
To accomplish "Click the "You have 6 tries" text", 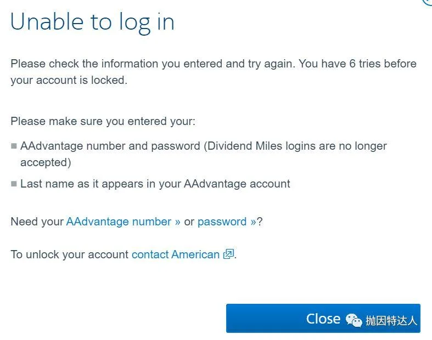I will pyautogui.click(x=340, y=64).
